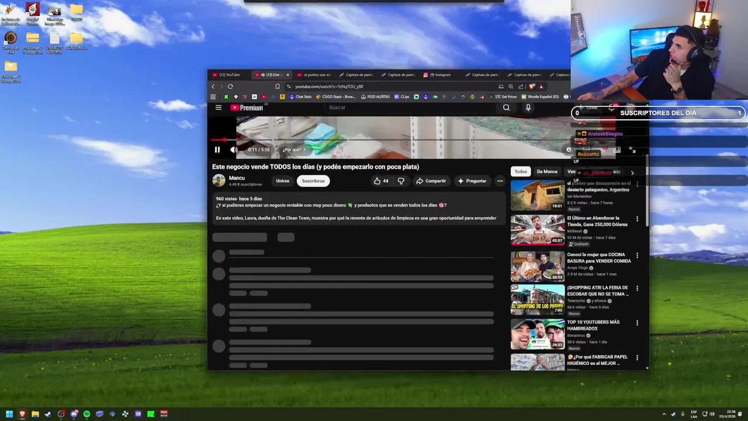The image size is (748, 421).
Task: Open the desierto patagónico video thumbnail
Action: pyautogui.click(x=538, y=195)
